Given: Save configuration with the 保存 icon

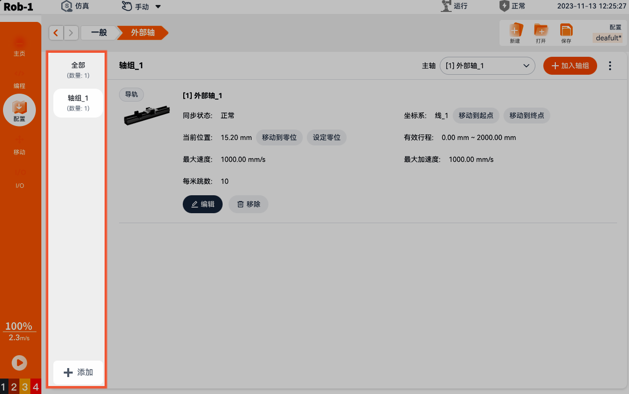Looking at the screenshot, I should pyautogui.click(x=566, y=33).
